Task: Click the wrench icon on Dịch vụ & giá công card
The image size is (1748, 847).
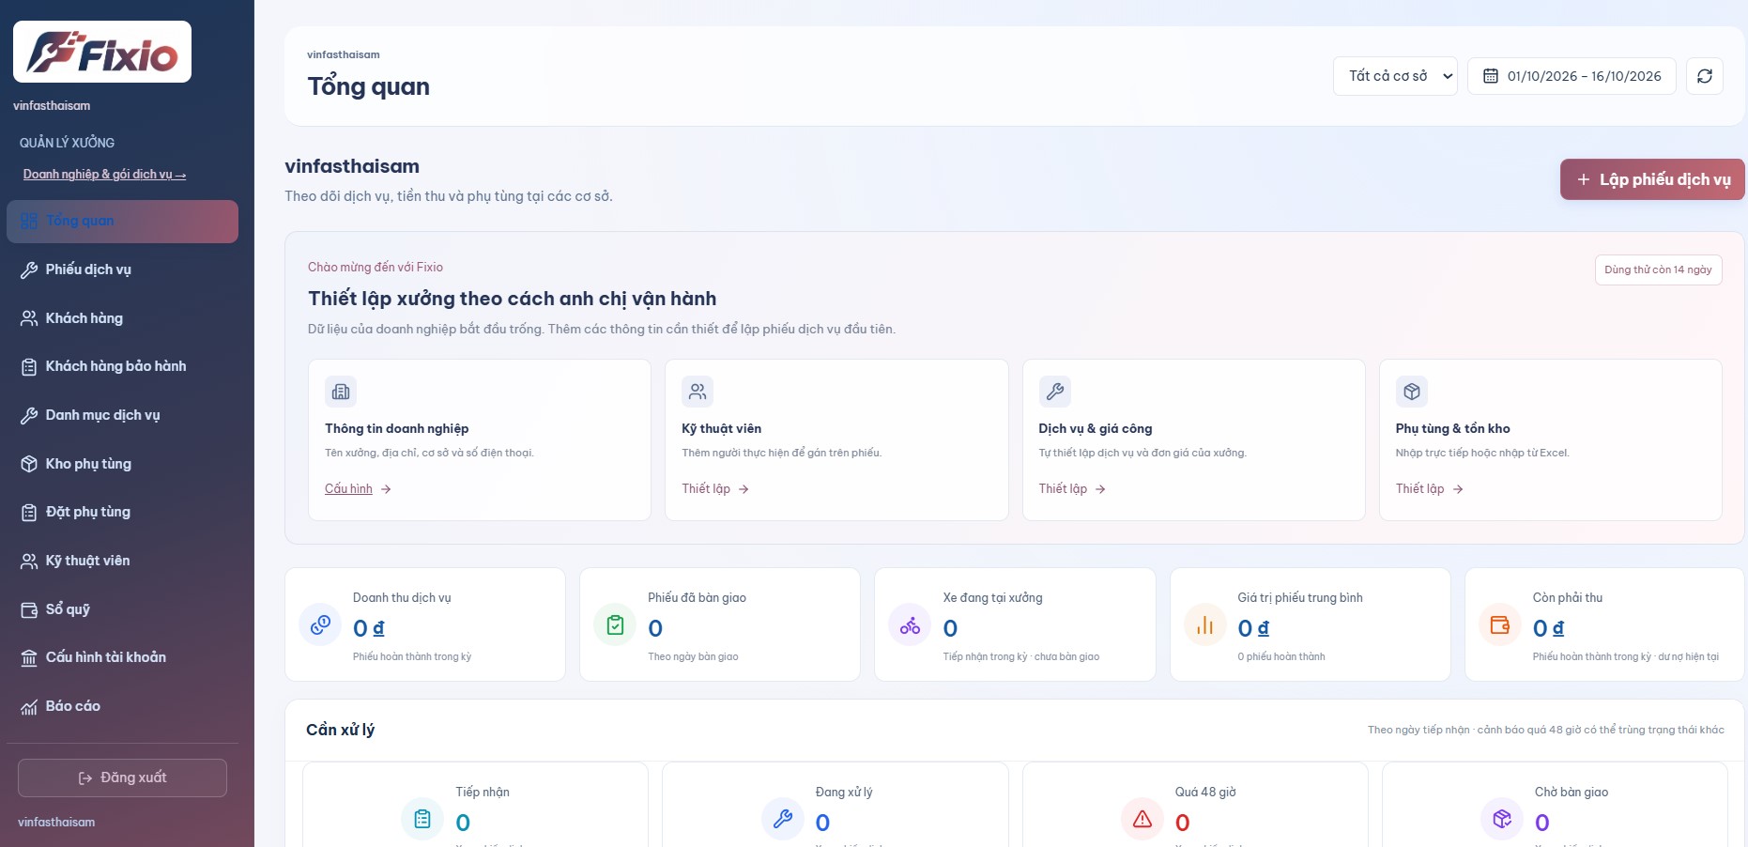Action: click(1055, 392)
